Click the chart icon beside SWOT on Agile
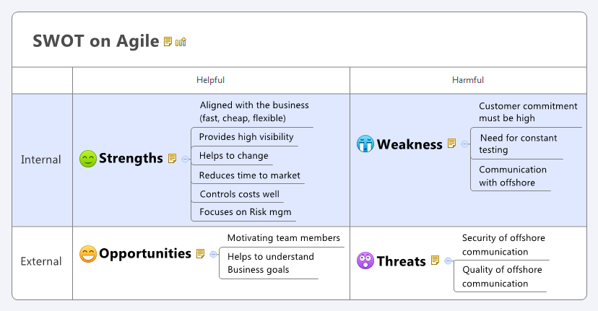 click(x=181, y=42)
